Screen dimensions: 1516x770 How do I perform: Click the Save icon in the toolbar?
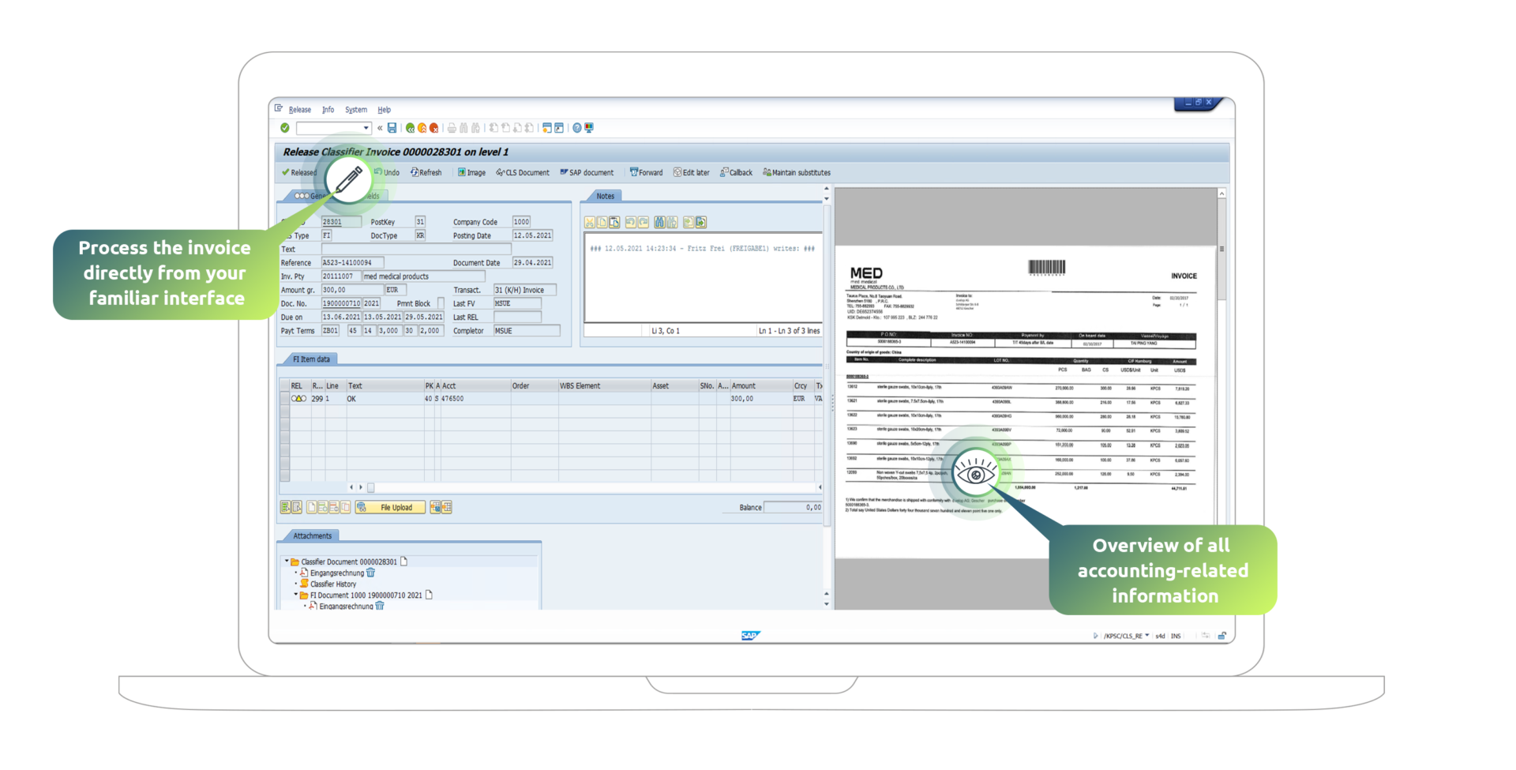pyautogui.click(x=392, y=128)
